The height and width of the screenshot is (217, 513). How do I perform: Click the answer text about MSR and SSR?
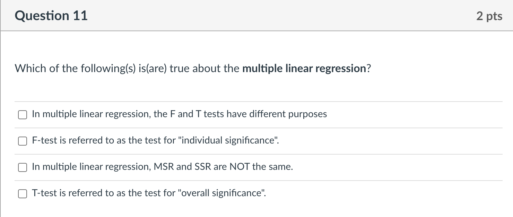162,167
